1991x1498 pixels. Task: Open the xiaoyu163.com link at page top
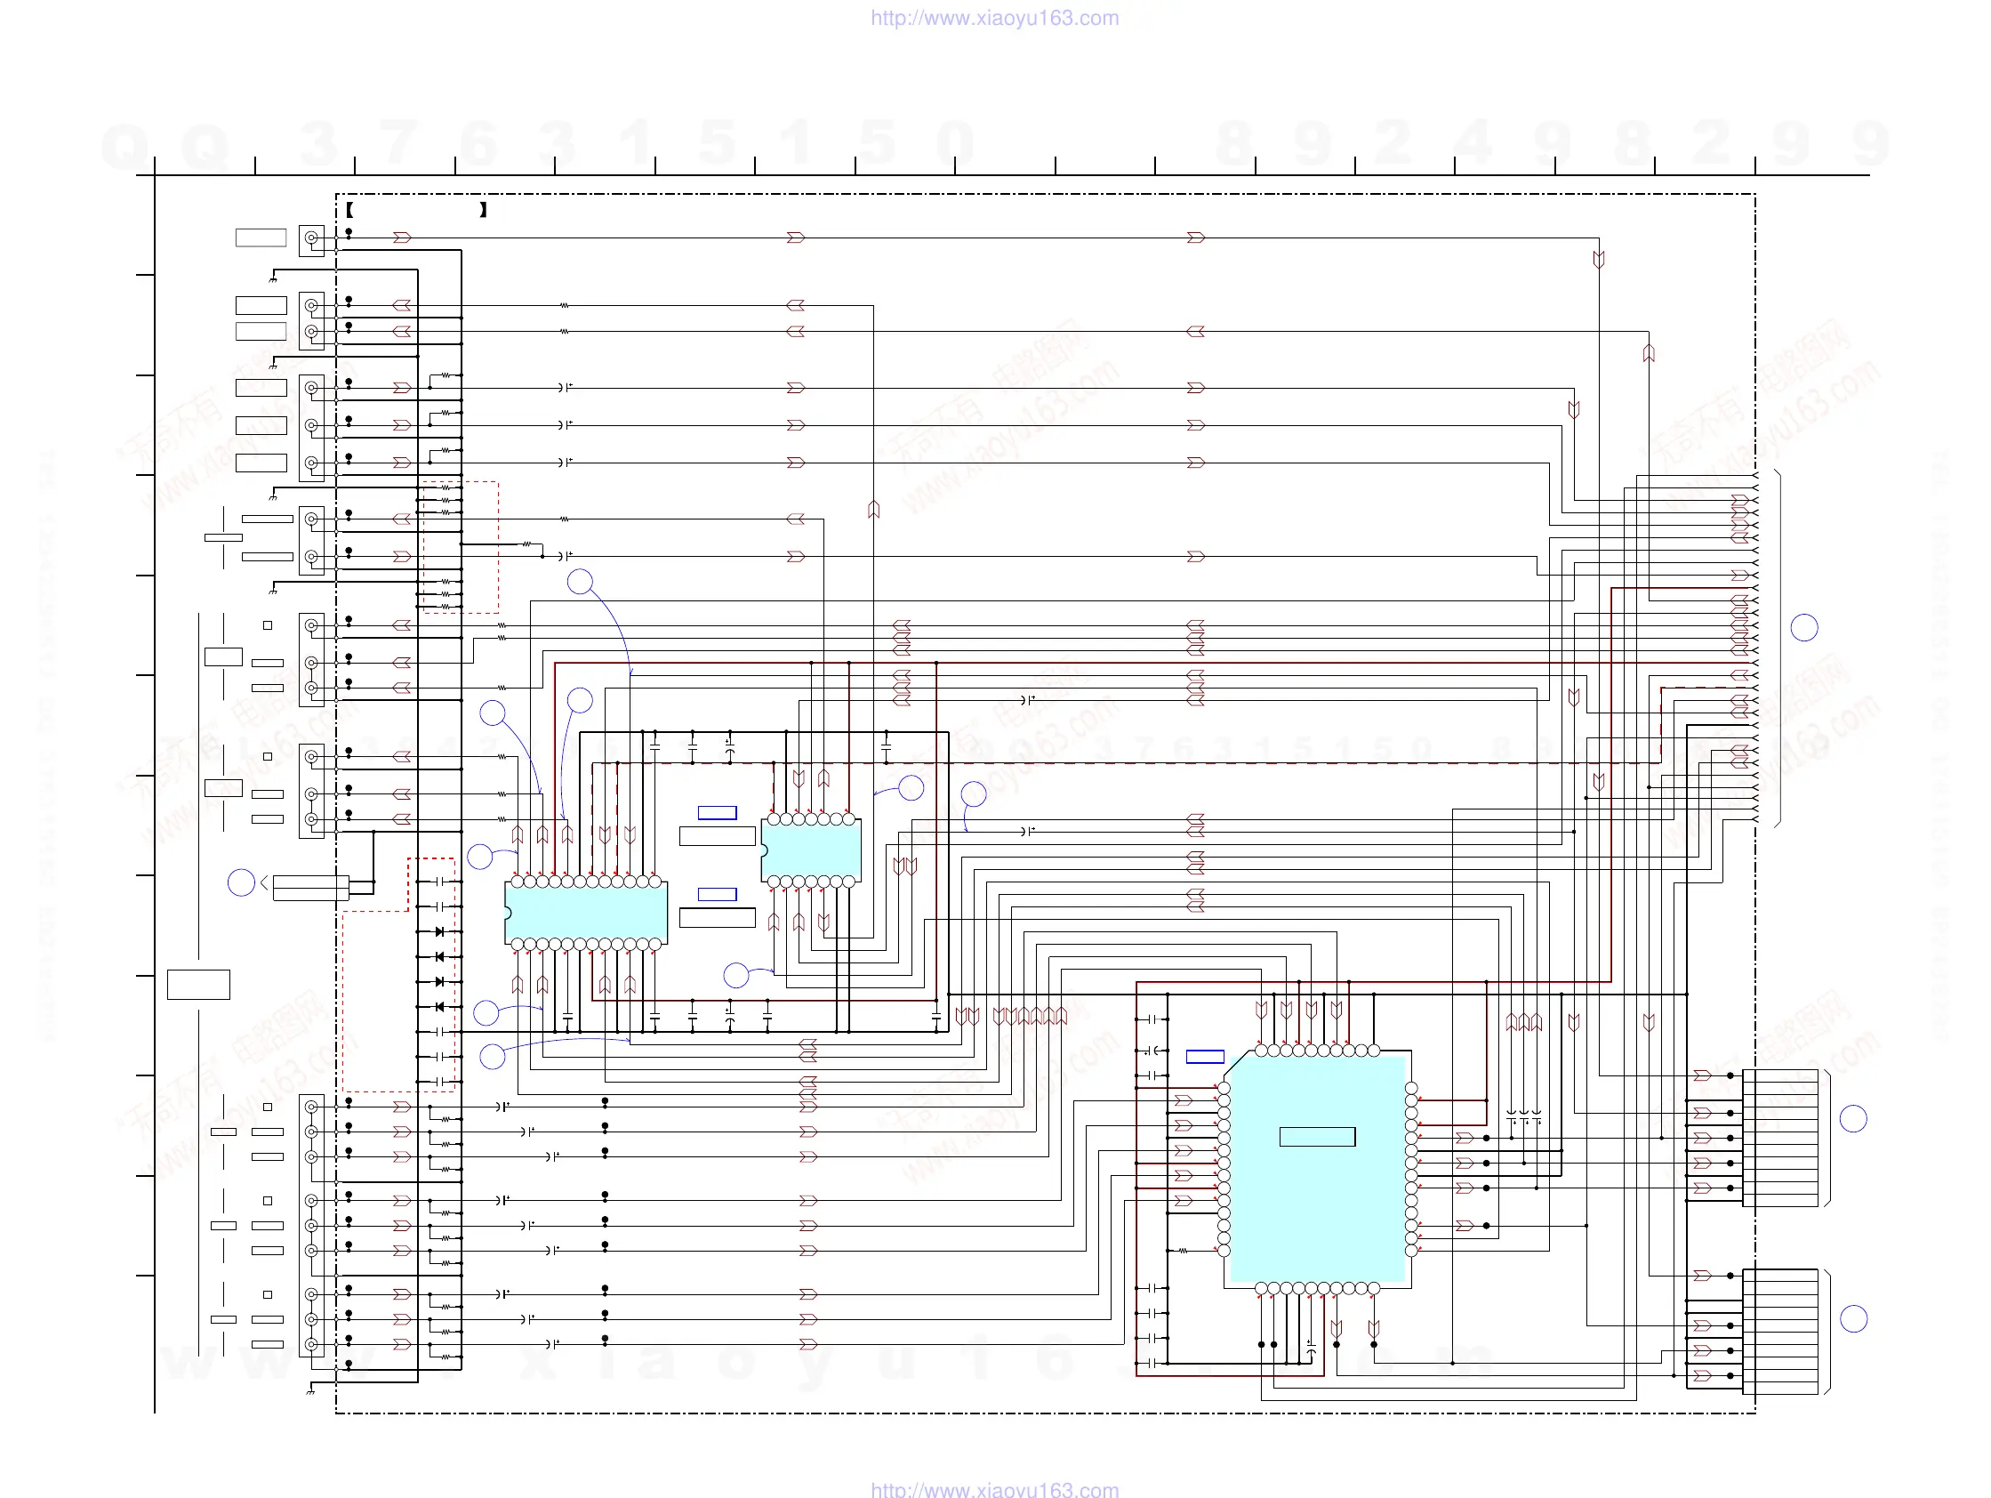994,18
